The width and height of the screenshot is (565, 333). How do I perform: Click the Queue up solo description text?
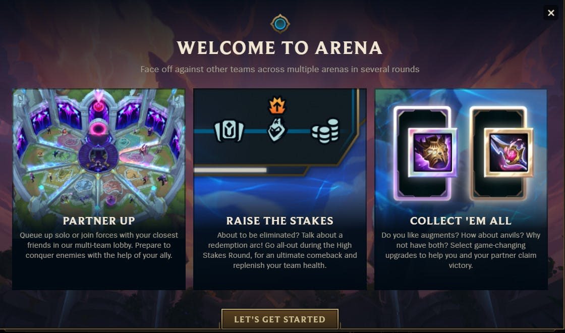[x=99, y=245]
